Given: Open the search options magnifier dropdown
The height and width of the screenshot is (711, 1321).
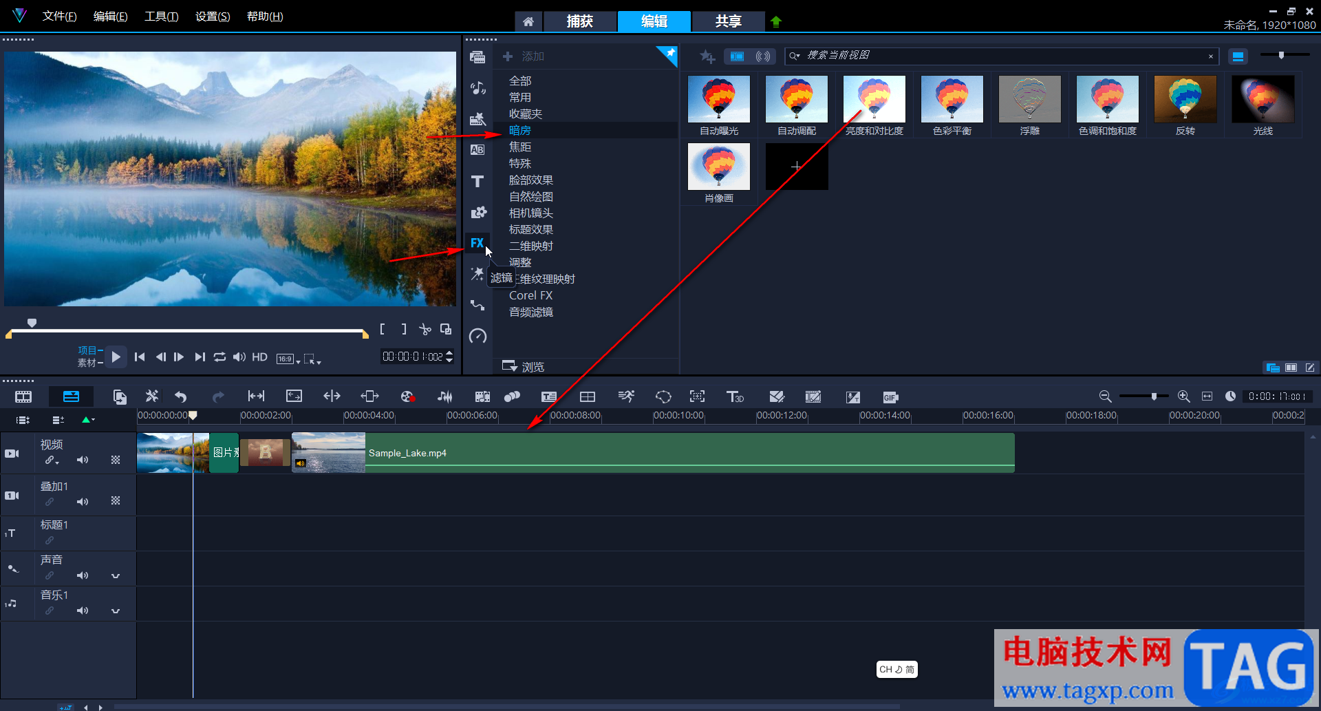Looking at the screenshot, I should pos(795,56).
